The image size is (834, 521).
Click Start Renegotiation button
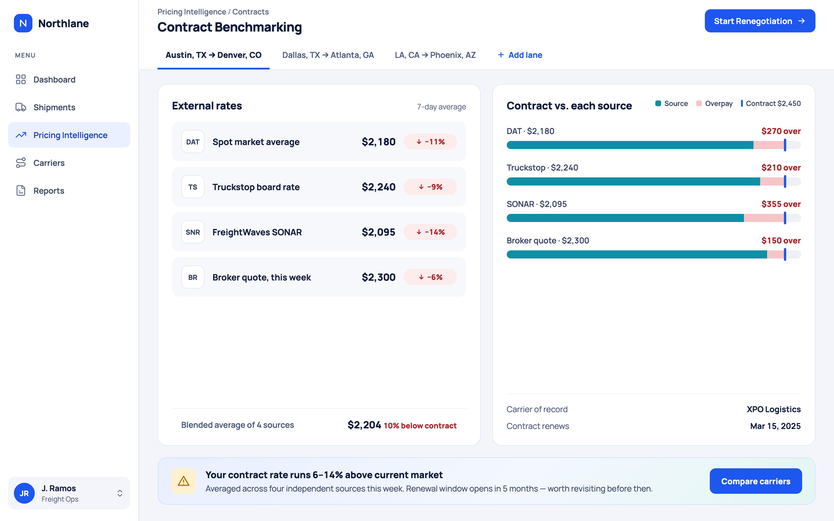pos(760,21)
